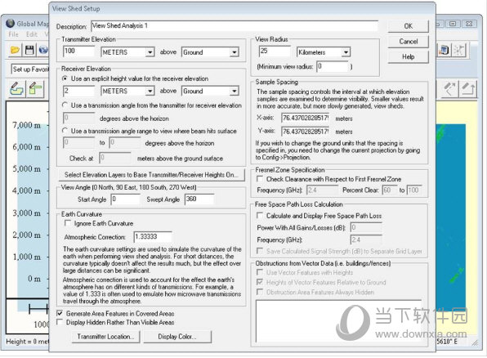Click the Minimum view radius field

click(x=333, y=66)
